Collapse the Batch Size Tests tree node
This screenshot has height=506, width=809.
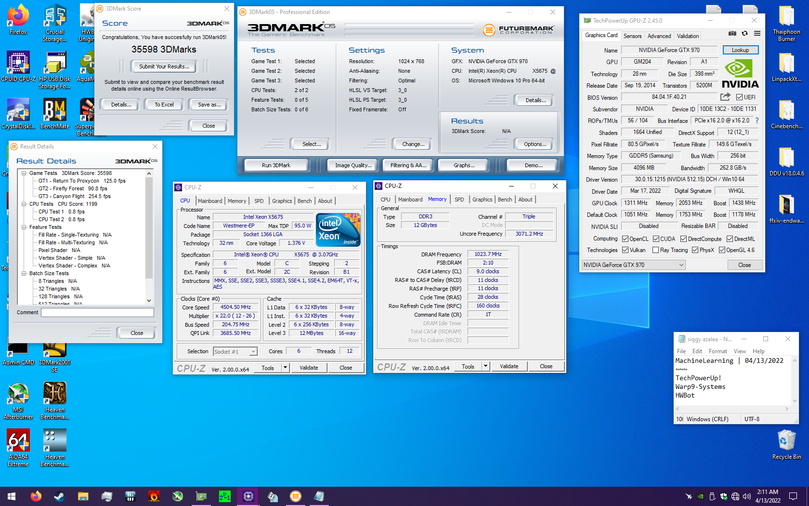pos(24,273)
